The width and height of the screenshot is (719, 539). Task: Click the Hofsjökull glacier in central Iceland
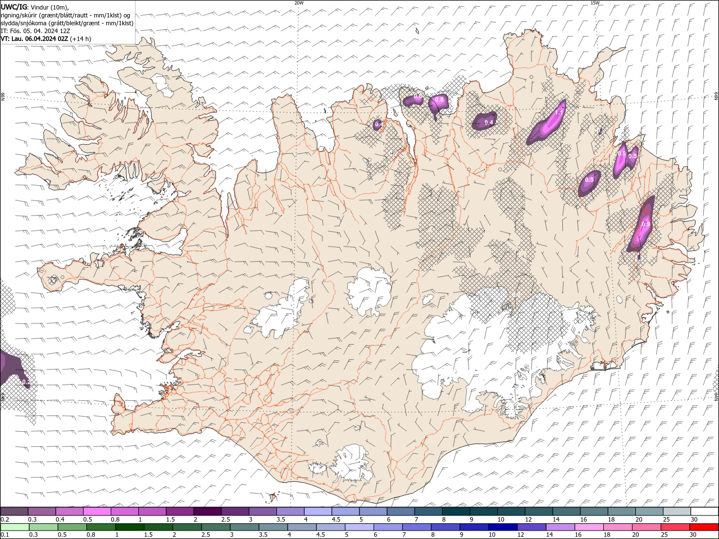click(369, 291)
